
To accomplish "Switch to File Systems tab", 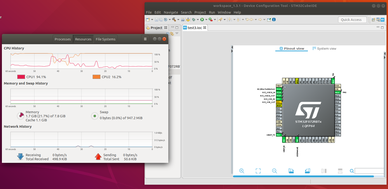I will 105,39.
